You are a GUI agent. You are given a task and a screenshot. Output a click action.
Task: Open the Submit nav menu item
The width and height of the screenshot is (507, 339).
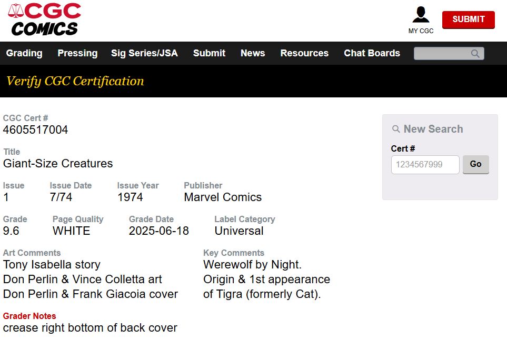click(209, 53)
